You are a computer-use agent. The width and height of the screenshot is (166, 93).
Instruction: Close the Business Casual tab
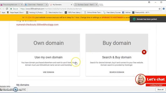(96, 5)
